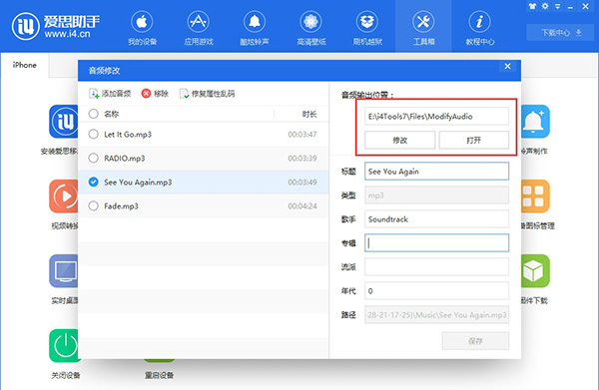This screenshot has width=599, height=390.
Task: Toggle the select-all 名称 header radio
Action: 93,114
